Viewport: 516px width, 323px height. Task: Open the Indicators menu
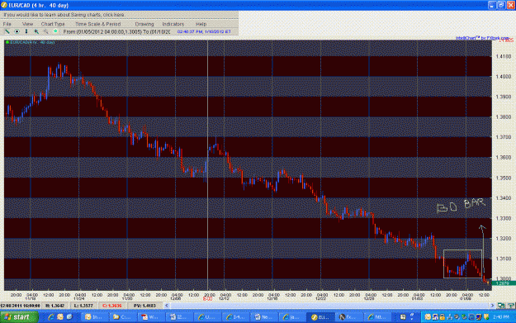(x=173, y=24)
